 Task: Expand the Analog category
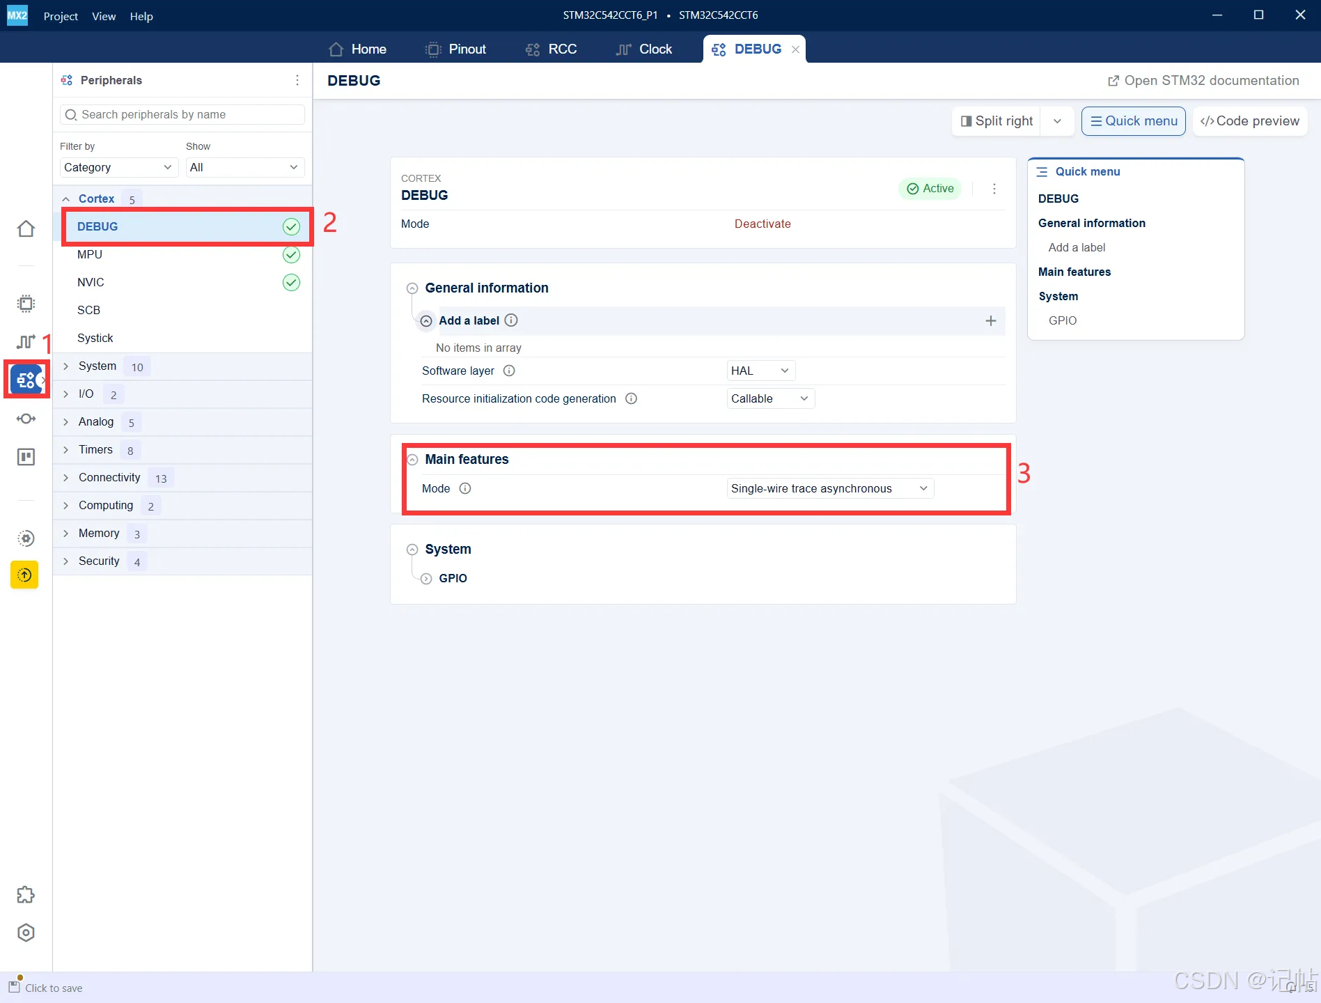point(66,422)
